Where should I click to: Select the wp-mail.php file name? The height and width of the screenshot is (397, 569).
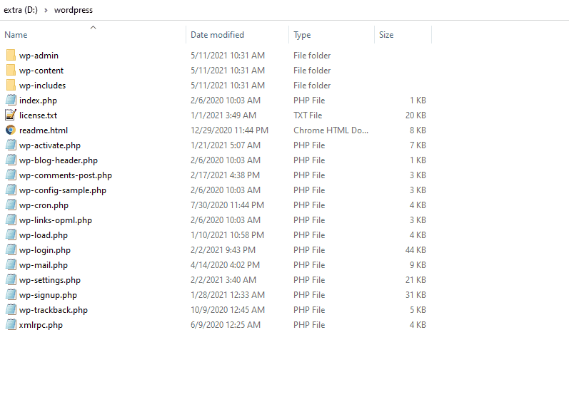tap(44, 265)
